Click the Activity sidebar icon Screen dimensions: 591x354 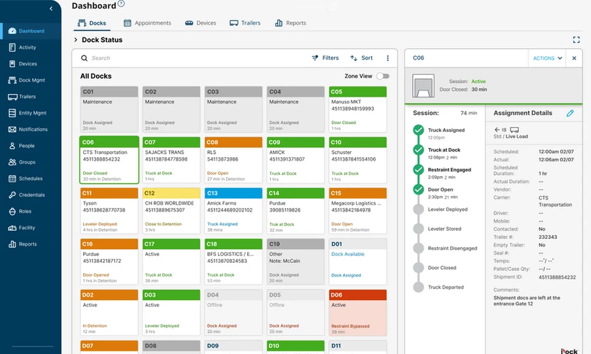12,47
